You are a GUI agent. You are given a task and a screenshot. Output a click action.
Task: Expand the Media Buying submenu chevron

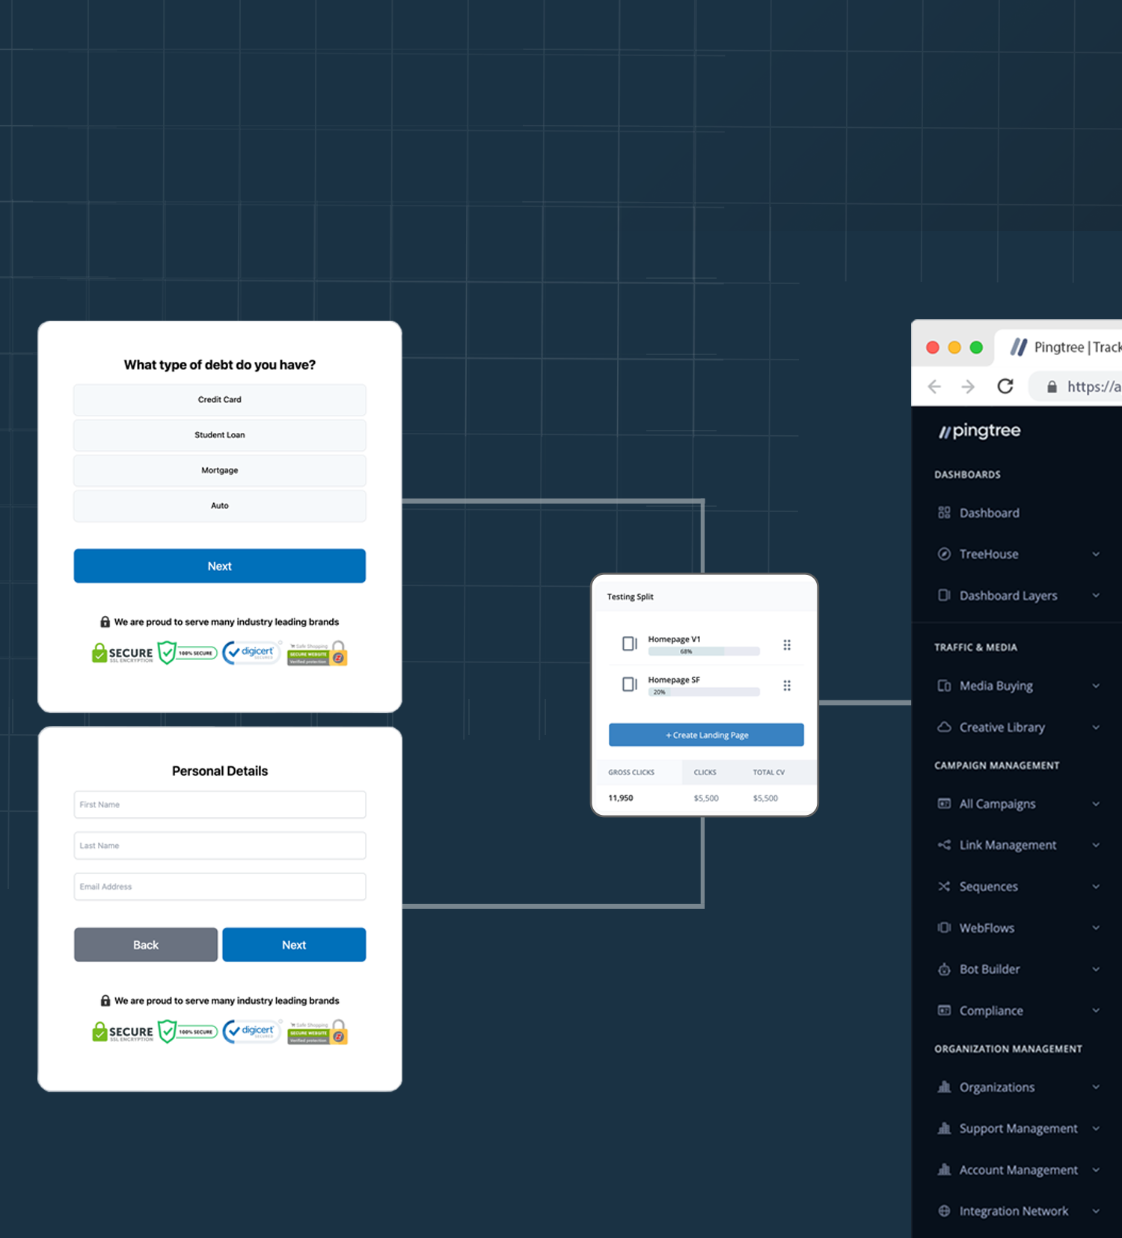1096,686
